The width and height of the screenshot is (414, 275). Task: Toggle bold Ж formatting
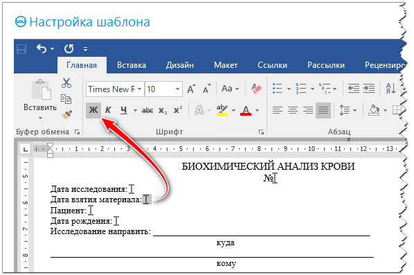(93, 110)
